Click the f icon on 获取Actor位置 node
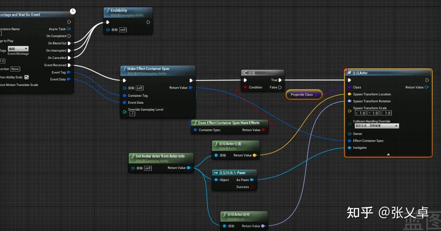This screenshot has height=231, width=441. coord(217,144)
